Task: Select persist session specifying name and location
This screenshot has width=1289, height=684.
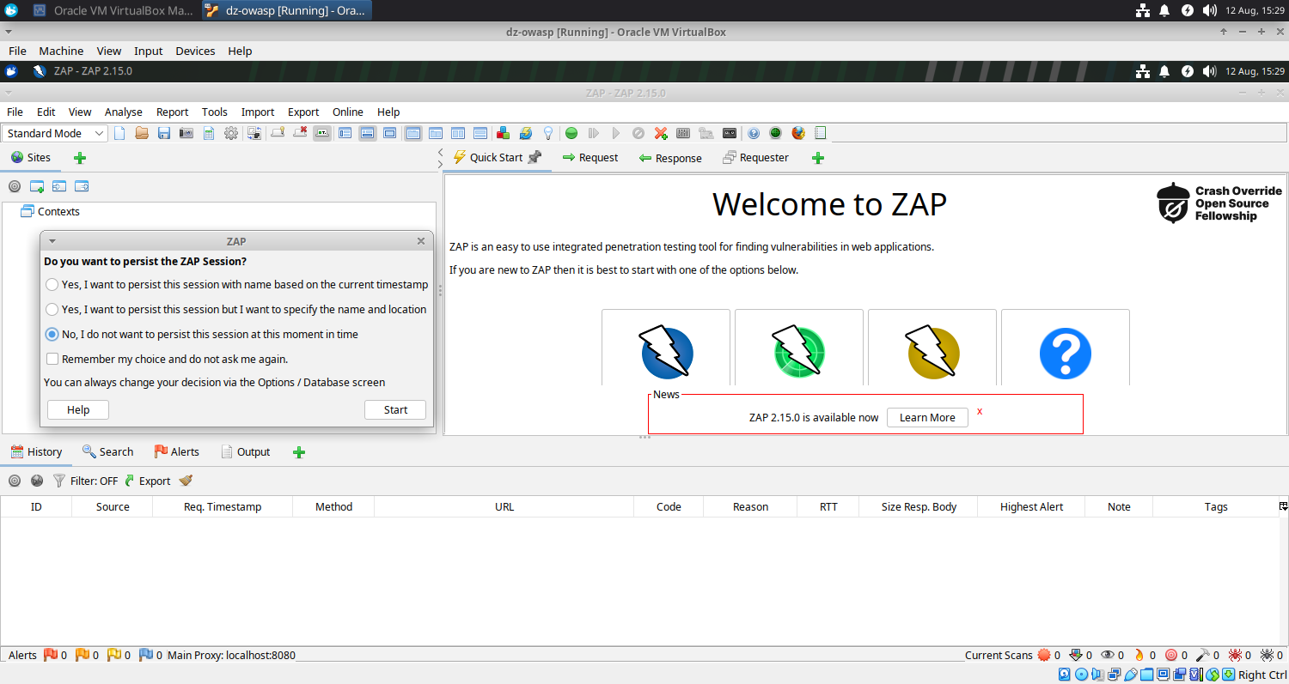Action: [x=52, y=310]
